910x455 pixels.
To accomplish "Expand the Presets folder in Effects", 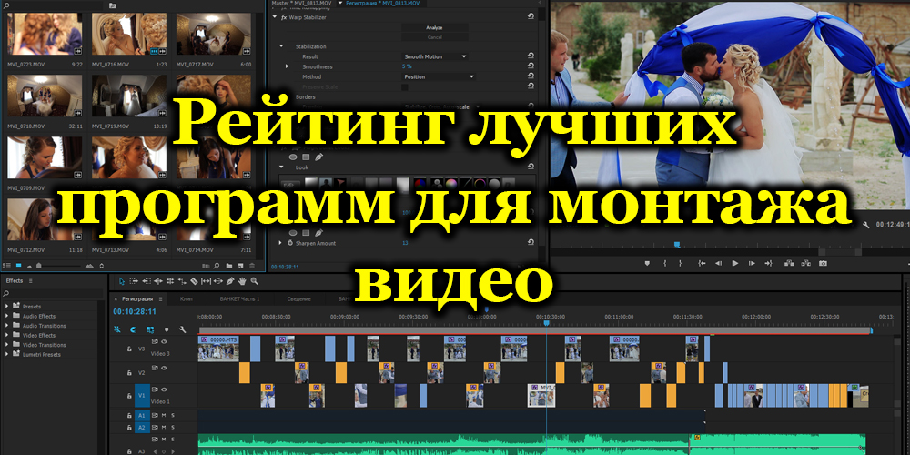I will tap(7, 306).
